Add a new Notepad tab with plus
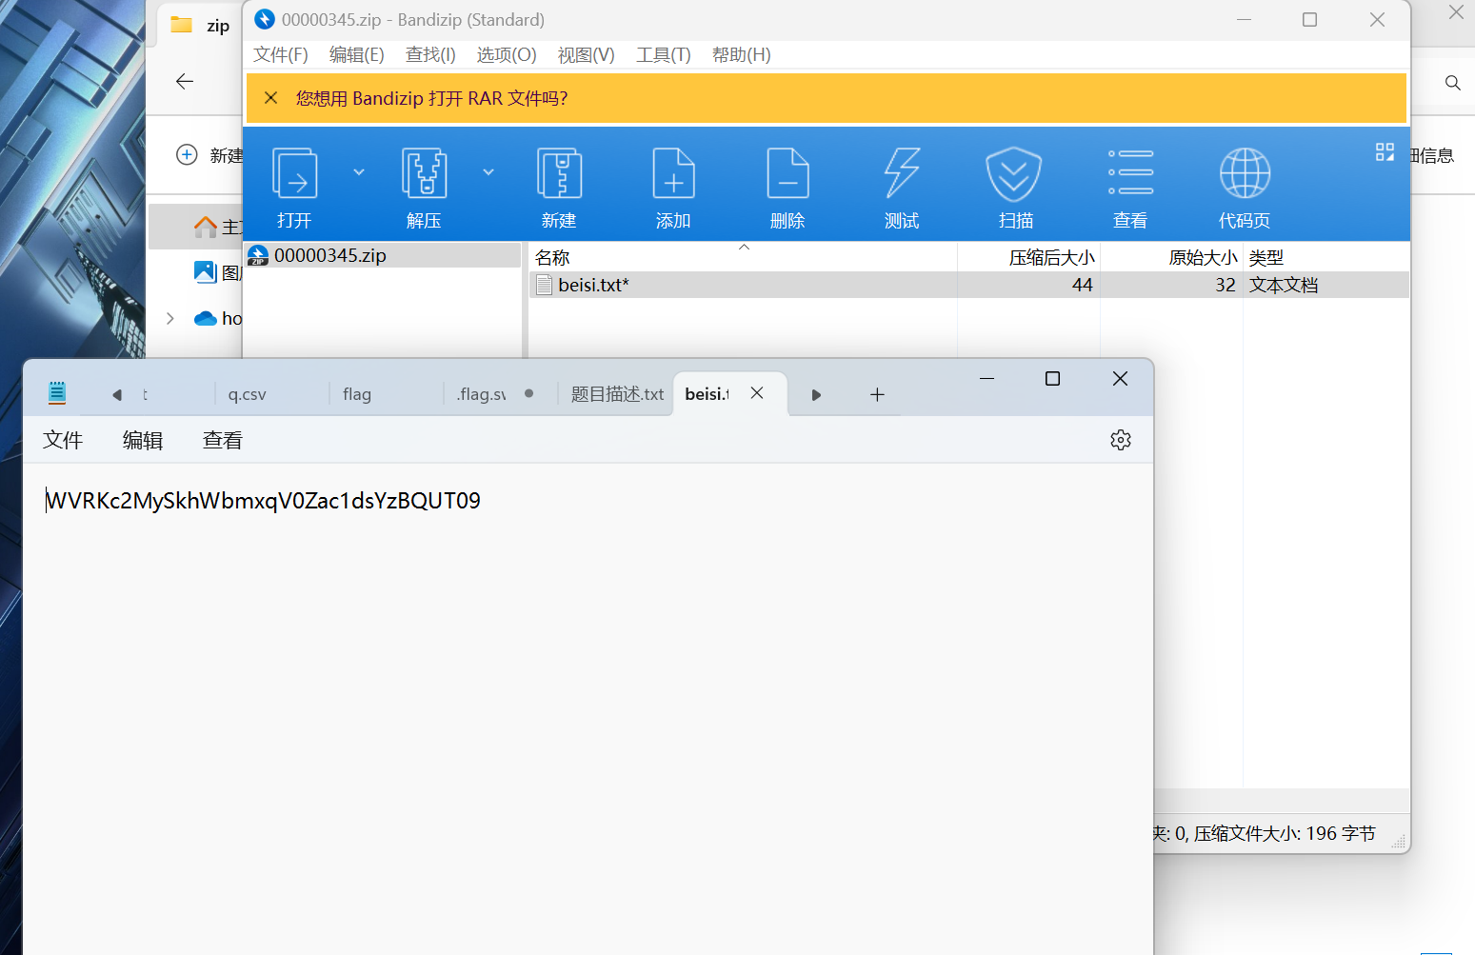 [x=877, y=394]
